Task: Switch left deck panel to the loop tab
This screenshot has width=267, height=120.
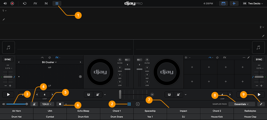Action: (x=50, y=58)
